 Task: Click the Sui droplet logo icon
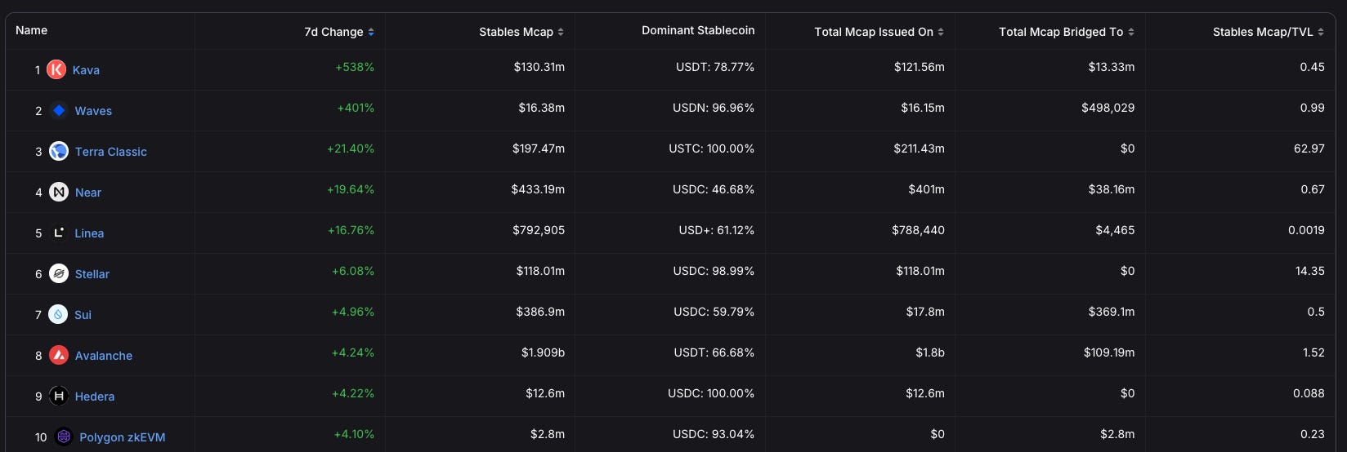pos(58,315)
